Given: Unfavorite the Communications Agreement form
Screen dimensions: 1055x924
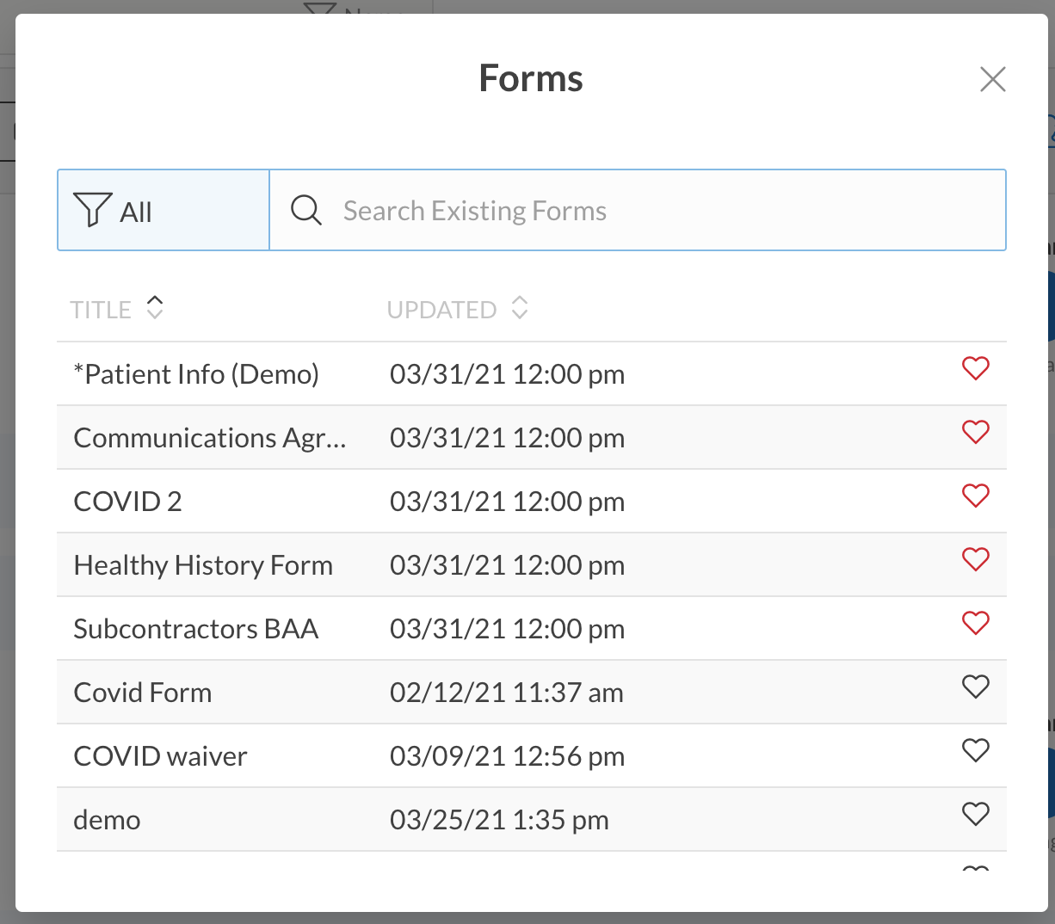Looking at the screenshot, I should (975, 432).
